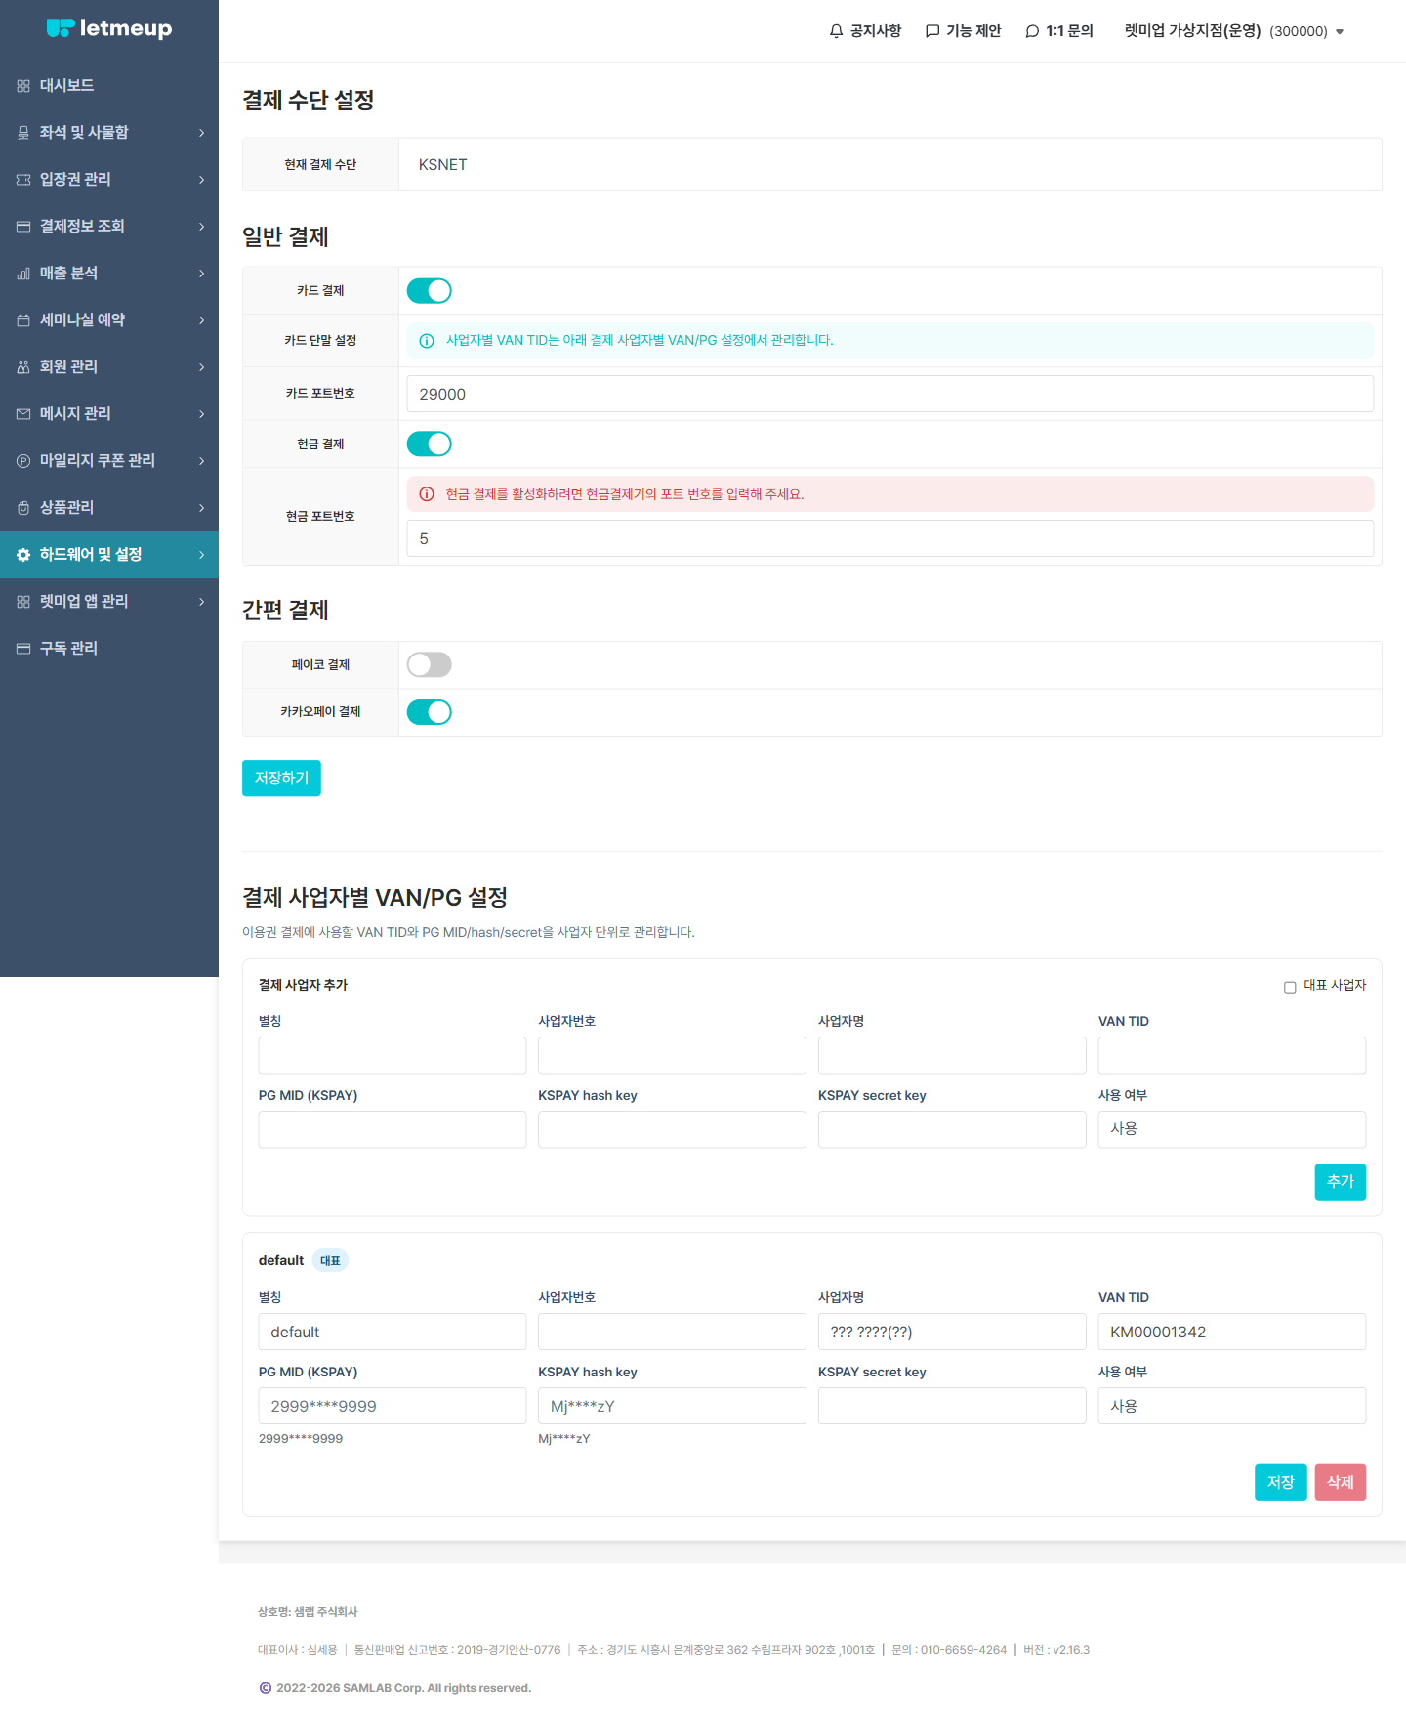The height and width of the screenshot is (1735, 1406).
Task: Click the 회원 관리 people icon
Action: 23,367
